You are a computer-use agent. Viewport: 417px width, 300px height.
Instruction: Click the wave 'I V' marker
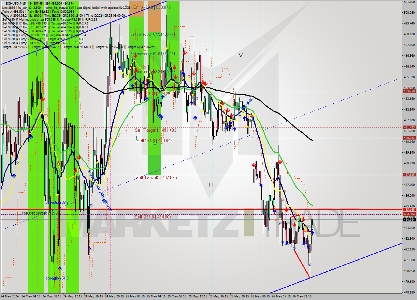(x=239, y=55)
